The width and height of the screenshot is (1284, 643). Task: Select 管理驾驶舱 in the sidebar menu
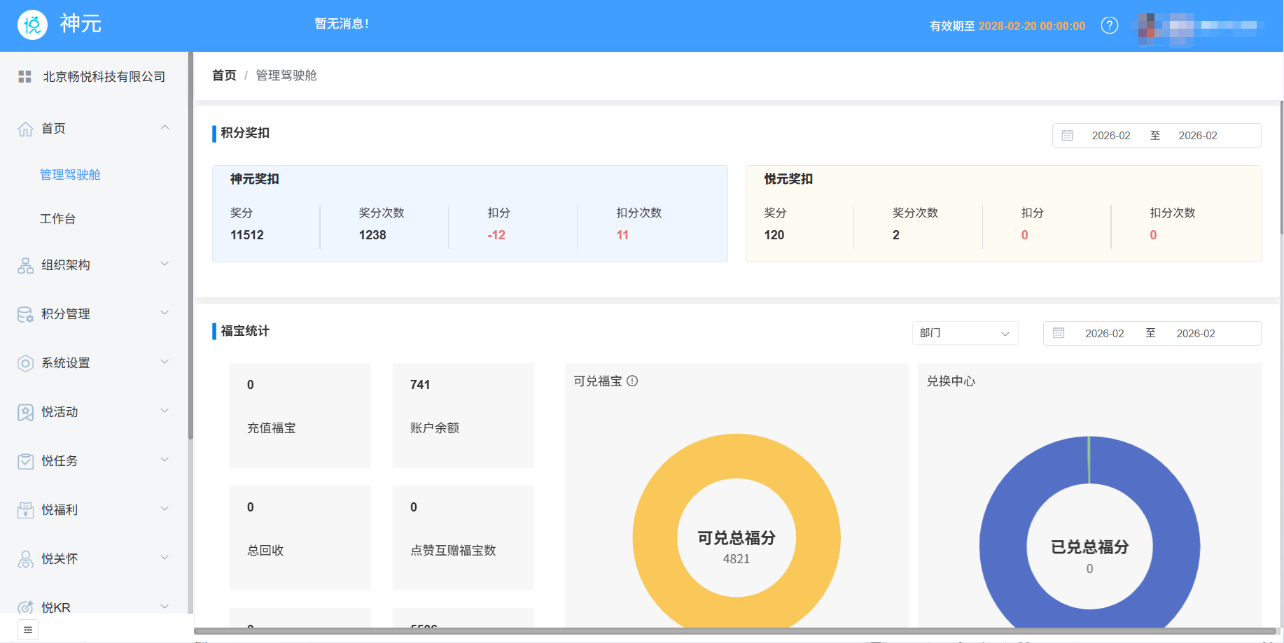pos(71,174)
